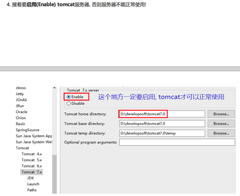Open the JDK settings under Tomcat 7.x

31,178
